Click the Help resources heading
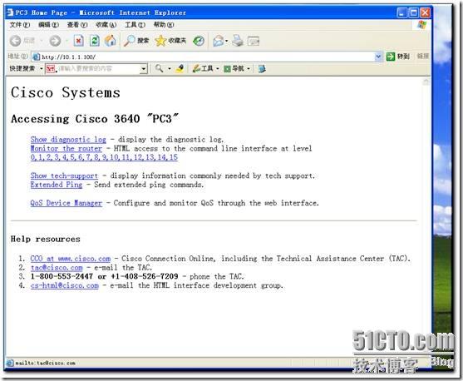463x381 pixels. coord(45,239)
